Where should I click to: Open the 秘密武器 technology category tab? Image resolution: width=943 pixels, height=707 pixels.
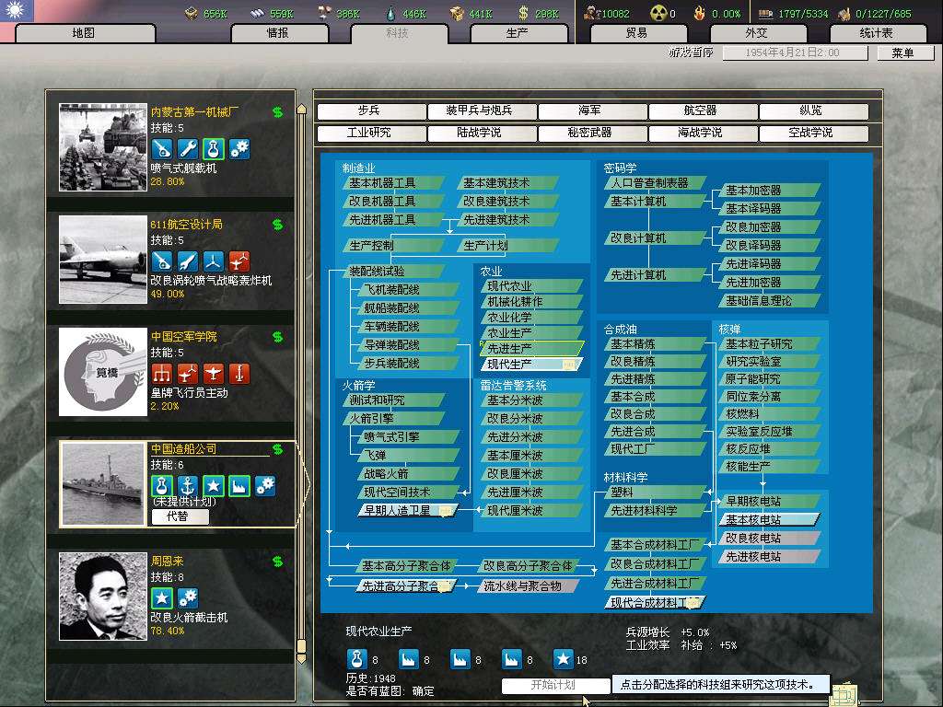tap(590, 133)
